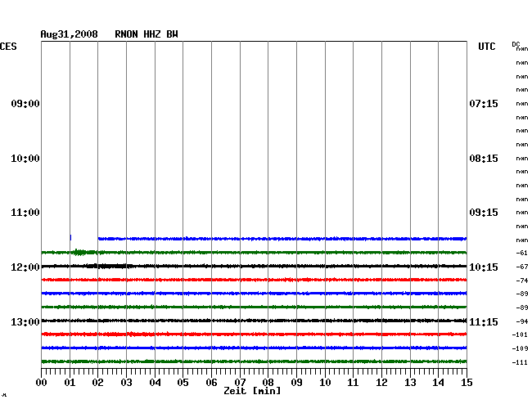This screenshot has width=532, height=404.
Task: Click the DC value -101
Action: 520,334
